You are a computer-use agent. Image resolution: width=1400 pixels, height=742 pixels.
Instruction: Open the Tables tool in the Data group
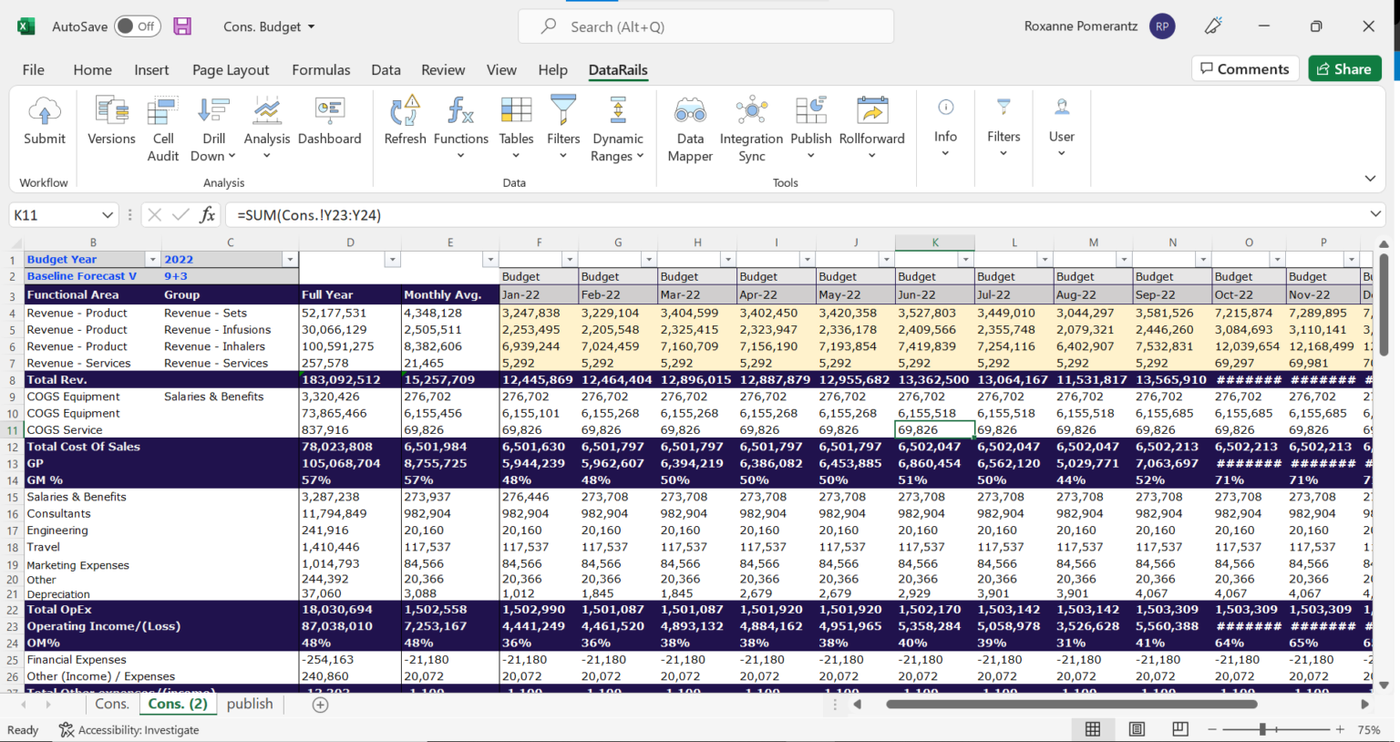[516, 128]
